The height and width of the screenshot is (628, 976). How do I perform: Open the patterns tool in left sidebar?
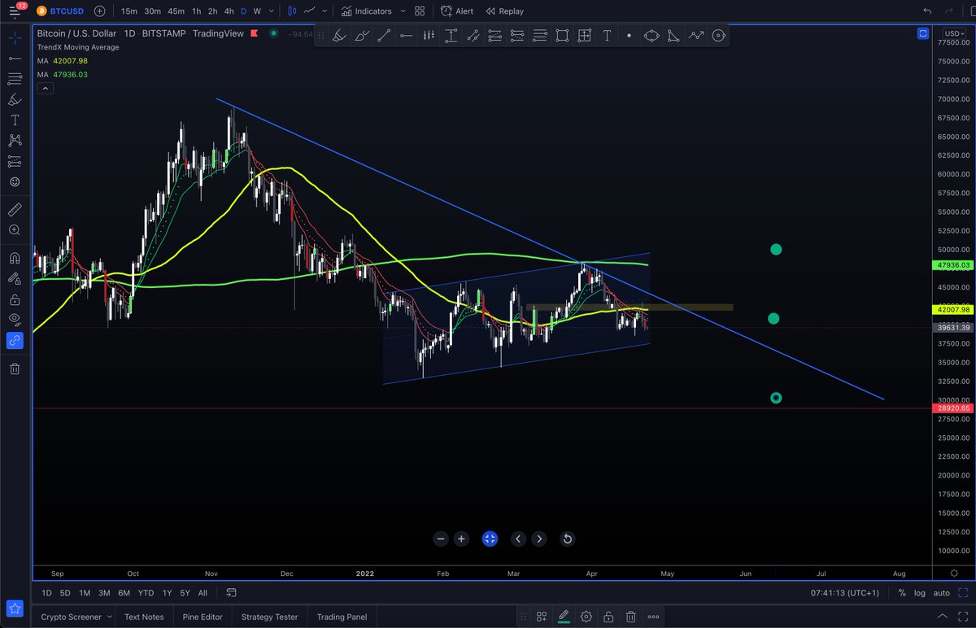(x=15, y=141)
